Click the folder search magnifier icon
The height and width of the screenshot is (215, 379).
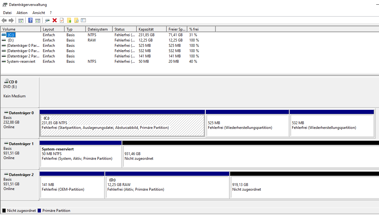click(x=76, y=20)
